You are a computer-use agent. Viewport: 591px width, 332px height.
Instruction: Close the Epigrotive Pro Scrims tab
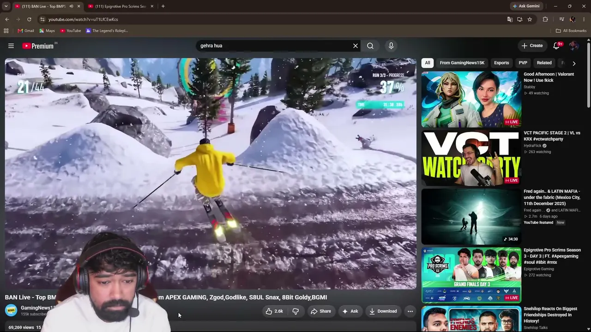coord(151,6)
